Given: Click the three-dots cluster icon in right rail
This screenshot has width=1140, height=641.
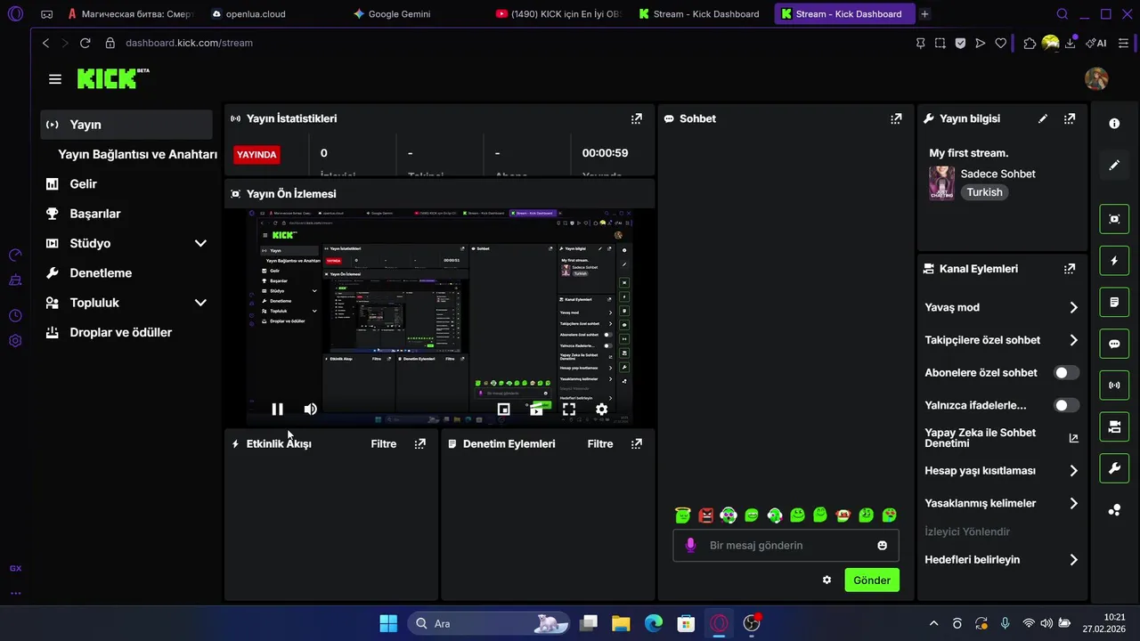Looking at the screenshot, I should tap(1114, 510).
